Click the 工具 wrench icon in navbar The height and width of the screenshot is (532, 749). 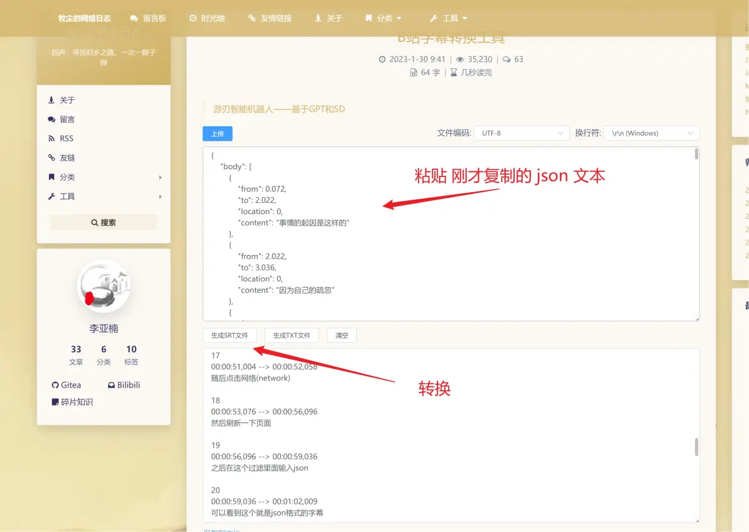coord(434,18)
